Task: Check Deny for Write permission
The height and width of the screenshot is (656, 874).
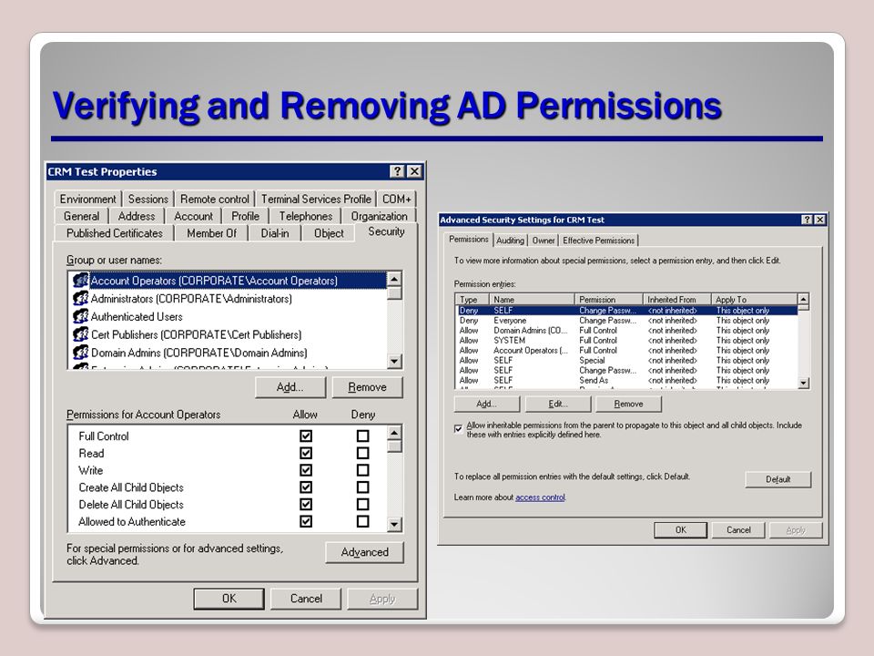Action: point(363,470)
